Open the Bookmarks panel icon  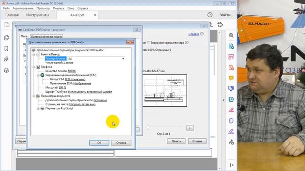click(x=6, y=48)
